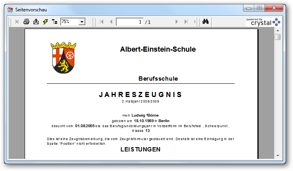Click the page number input field

(x=130, y=22)
